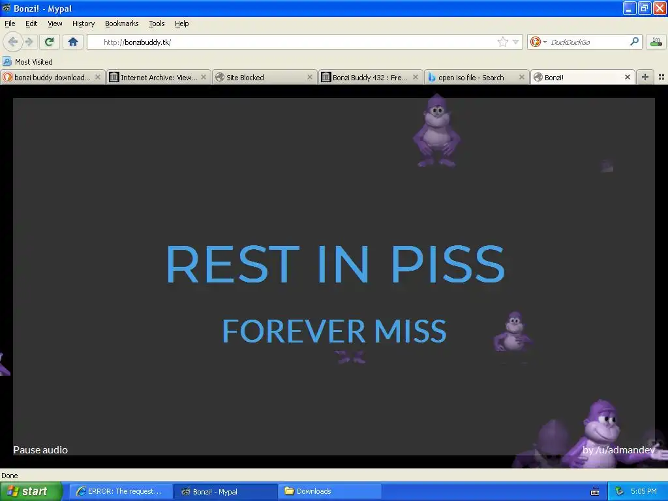Open a new tab with the plus button
Viewport: 668px width, 501px height.
(645, 77)
